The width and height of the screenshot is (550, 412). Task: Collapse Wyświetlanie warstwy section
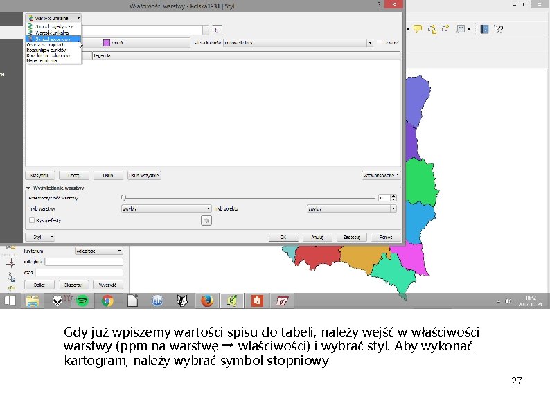pos(28,188)
